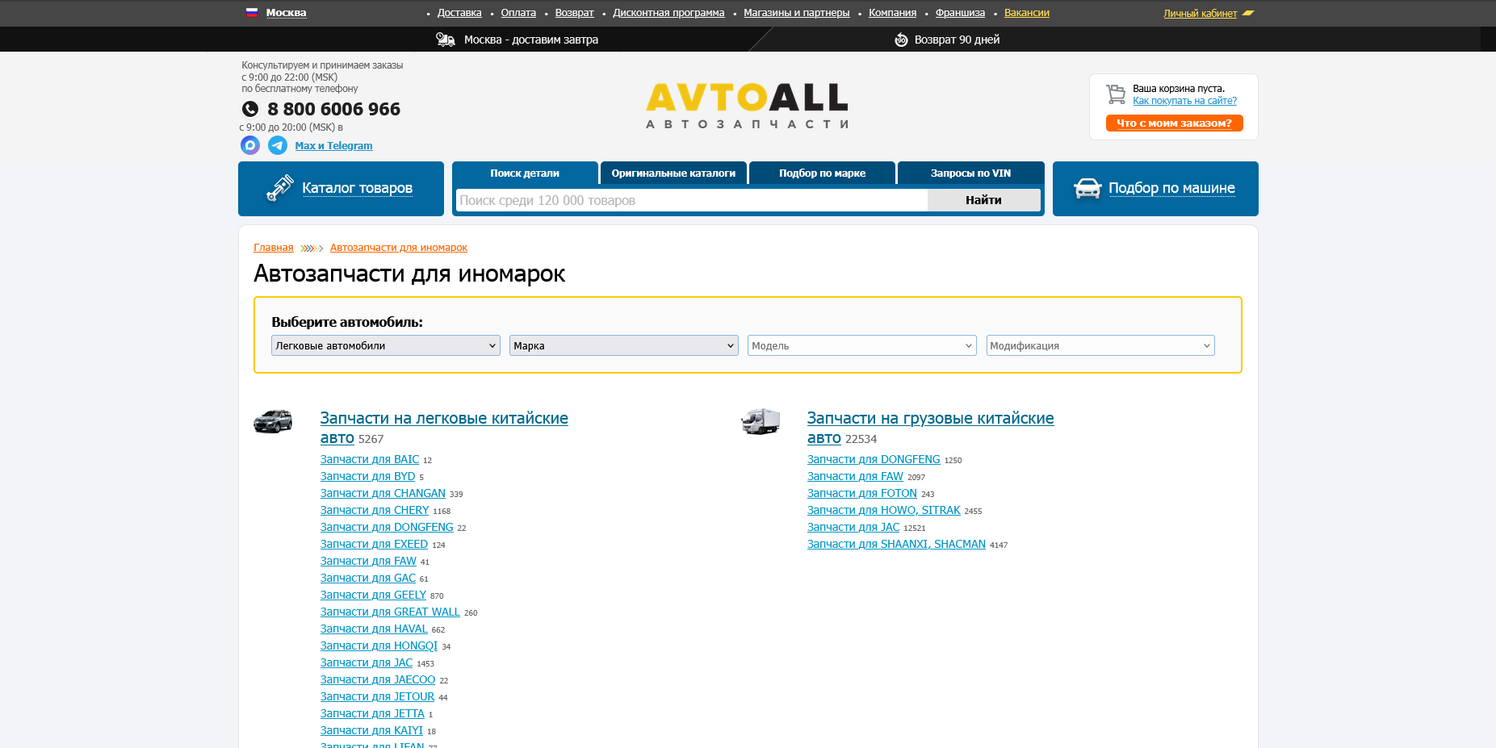Click Автозапчасти для иномарок breadcrumb
Image resolution: width=1496 pixels, height=748 pixels.
pyautogui.click(x=399, y=248)
